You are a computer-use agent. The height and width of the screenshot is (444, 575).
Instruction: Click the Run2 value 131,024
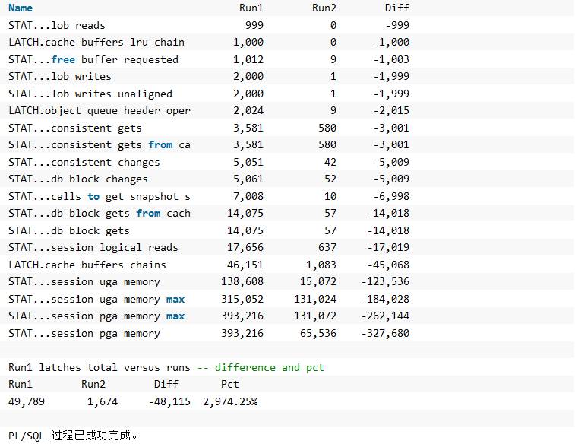click(315, 300)
